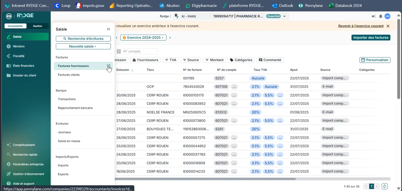The width and height of the screenshot is (402, 191).
Task: Click the refresh icon beside pagination
Action: click(x=384, y=186)
